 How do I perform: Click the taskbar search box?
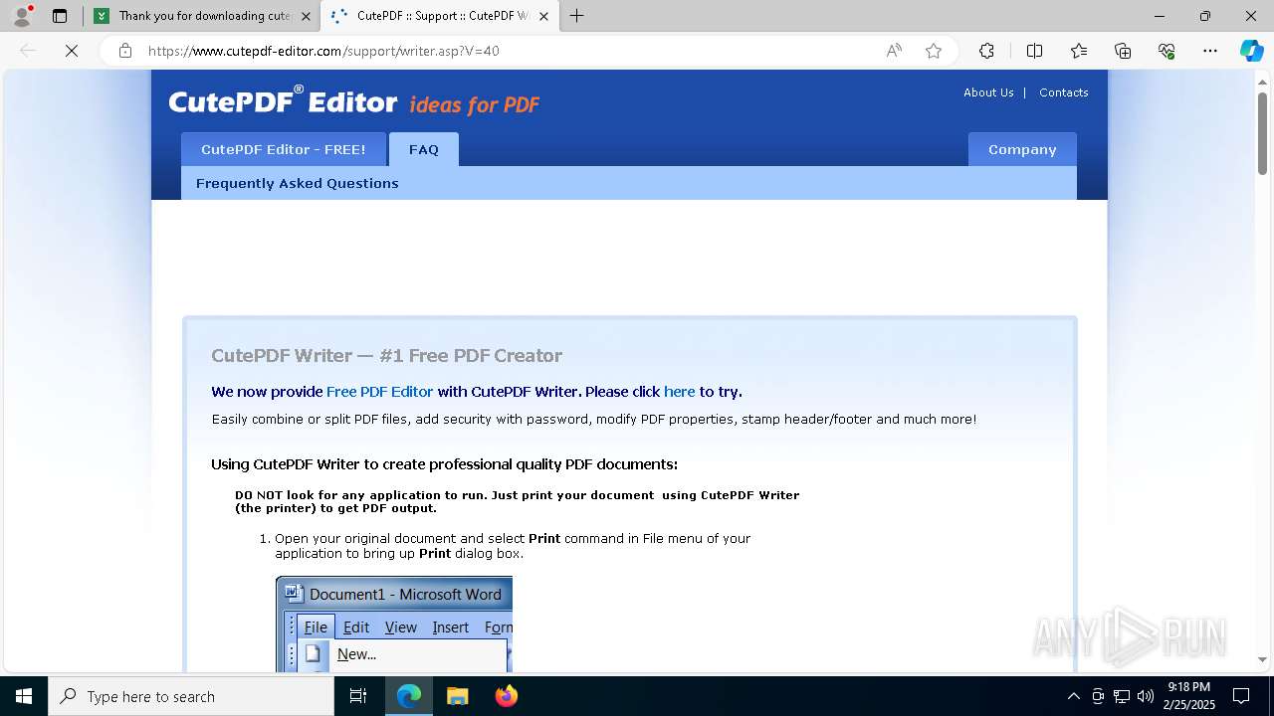tap(191, 696)
